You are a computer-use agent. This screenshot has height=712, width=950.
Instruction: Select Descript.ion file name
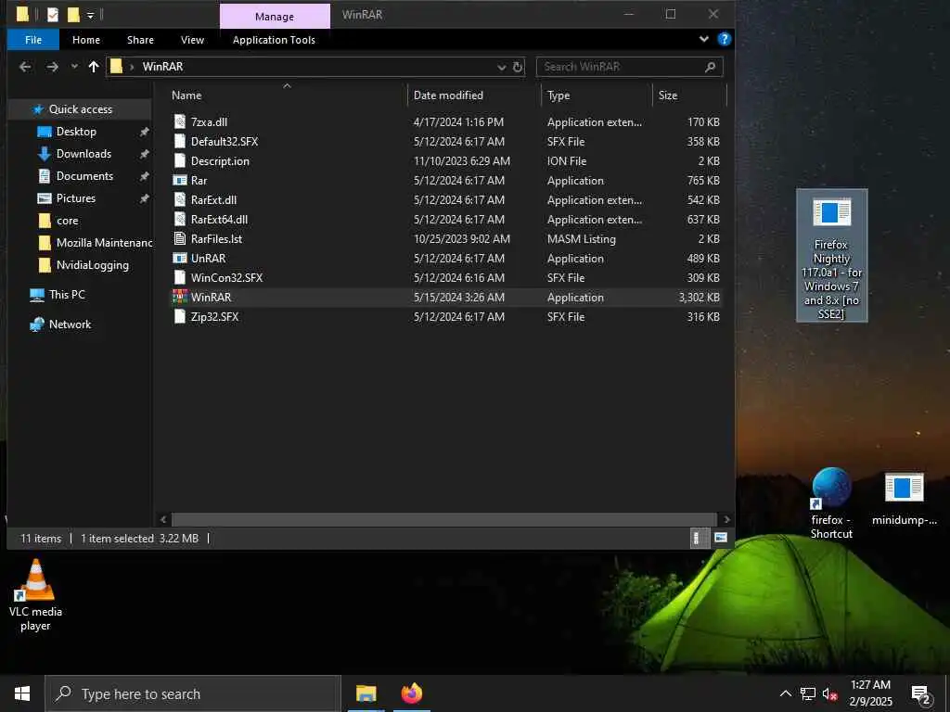pos(220,161)
